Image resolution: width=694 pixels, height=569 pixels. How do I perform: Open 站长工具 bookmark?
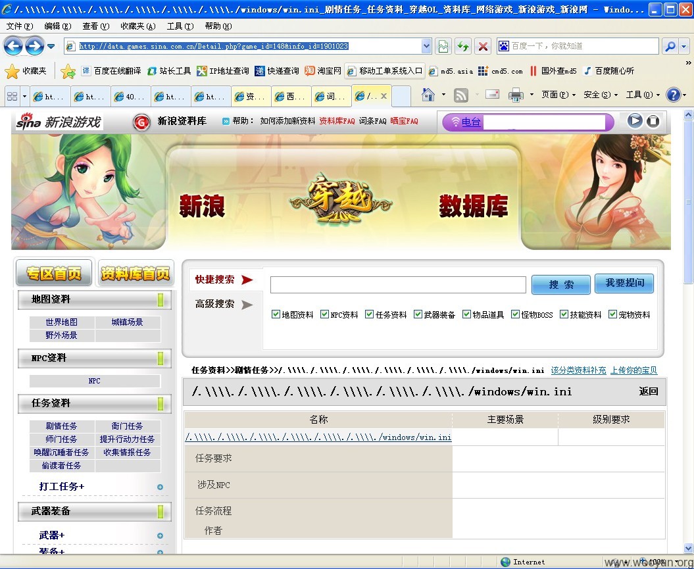tap(169, 71)
